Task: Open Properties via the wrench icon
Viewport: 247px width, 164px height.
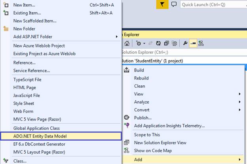Action: (x=185, y=43)
